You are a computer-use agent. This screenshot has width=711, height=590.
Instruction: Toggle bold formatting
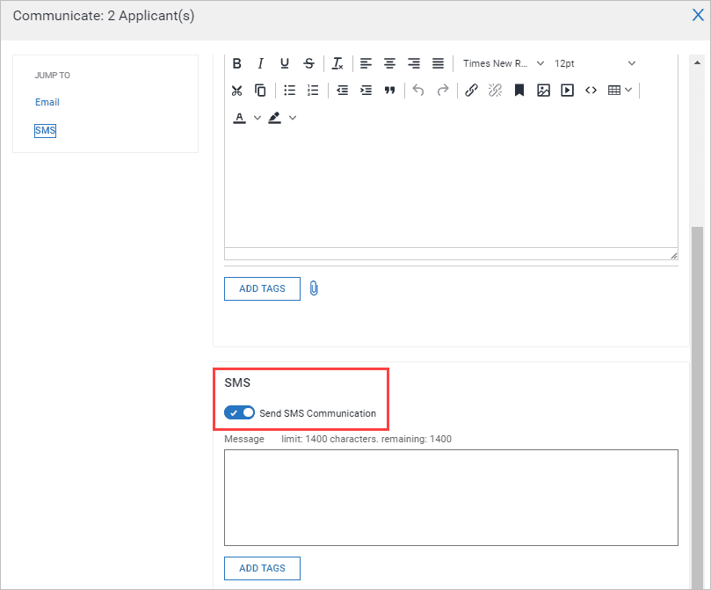click(x=236, y=63)
